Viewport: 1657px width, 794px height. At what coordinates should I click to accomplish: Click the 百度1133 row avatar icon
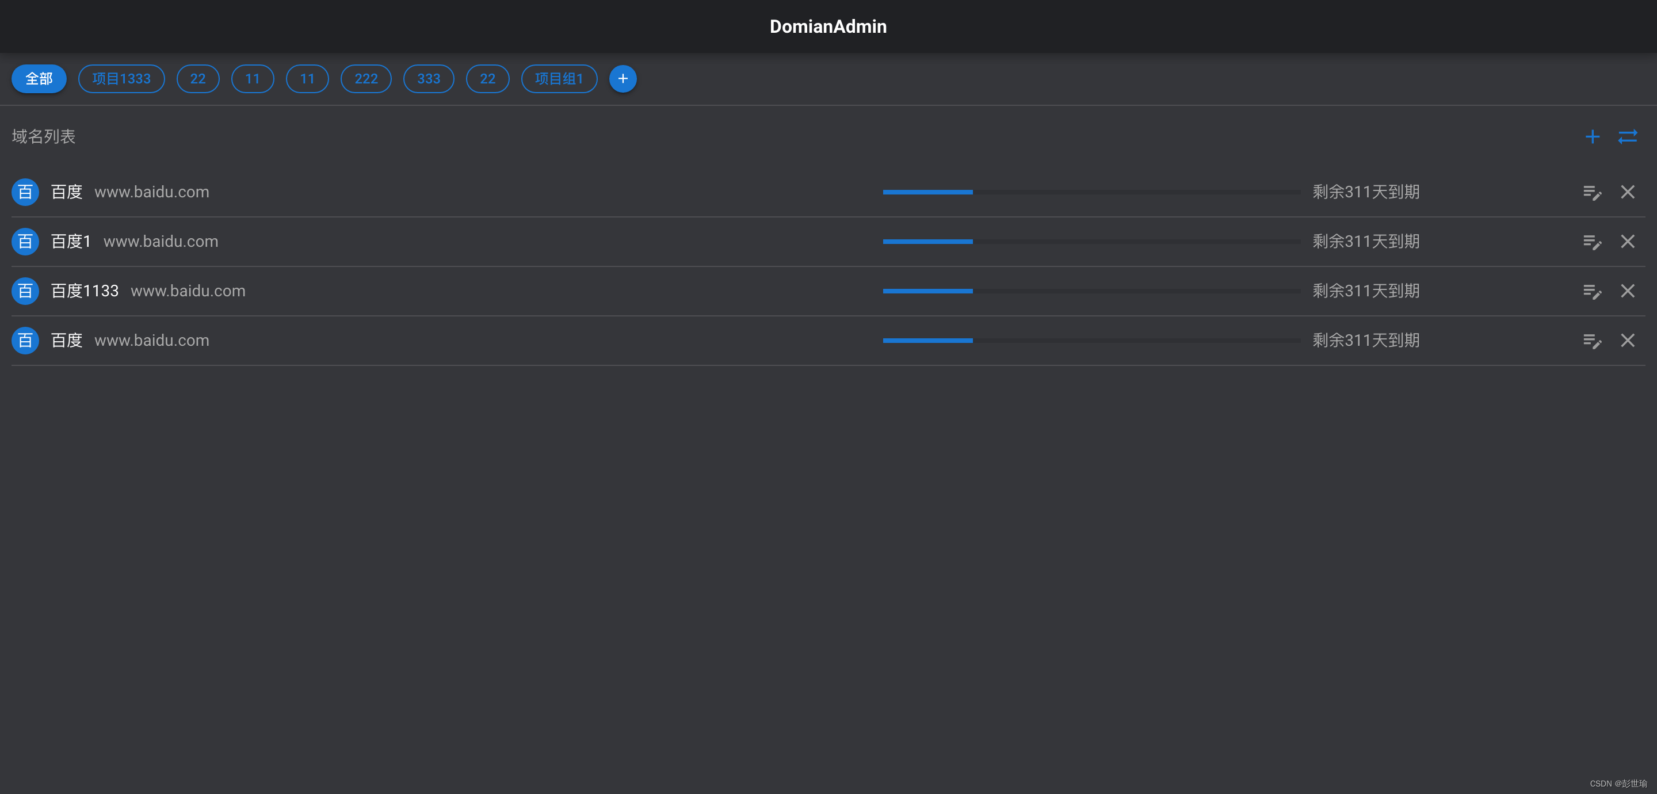tap(25, 291)
